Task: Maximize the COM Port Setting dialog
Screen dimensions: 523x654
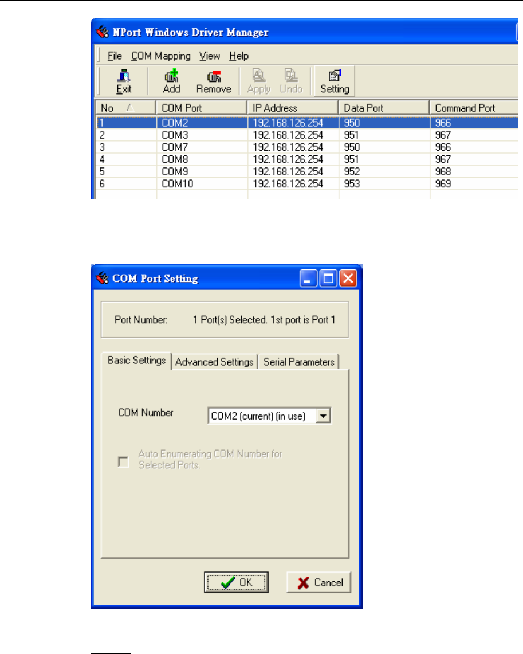Action: click(x=328, y=278)
